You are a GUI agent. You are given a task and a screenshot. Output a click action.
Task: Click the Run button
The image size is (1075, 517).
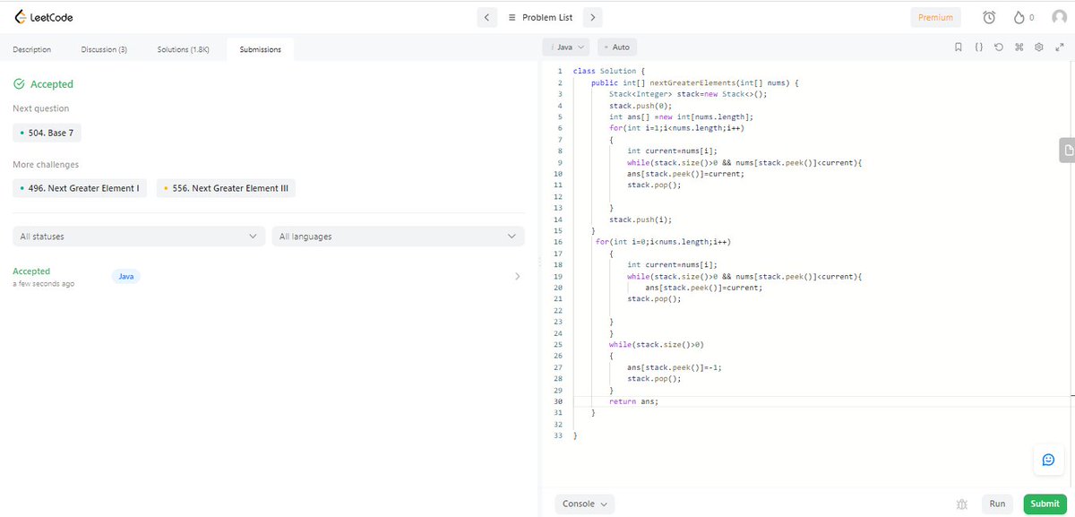pyautogui.click(x=997, y=504)
